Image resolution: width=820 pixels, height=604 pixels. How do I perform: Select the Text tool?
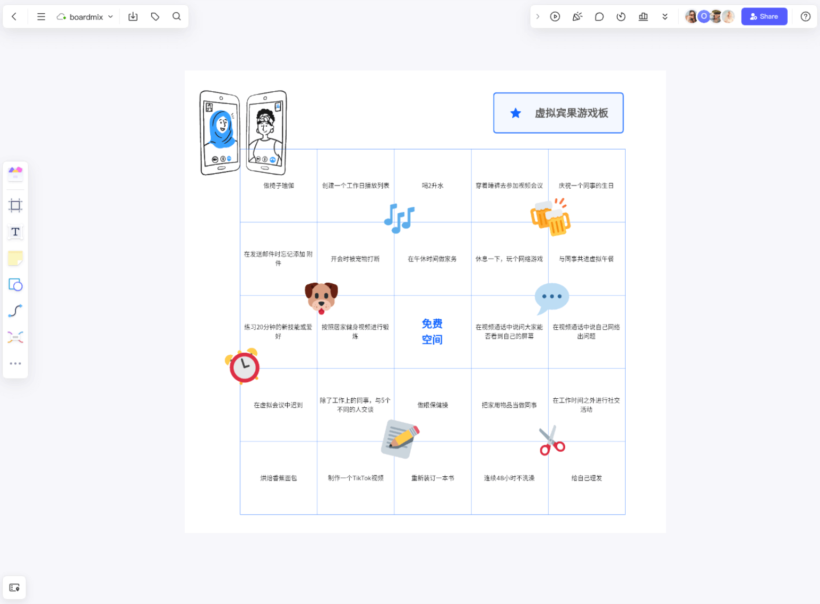click(15, 232)
